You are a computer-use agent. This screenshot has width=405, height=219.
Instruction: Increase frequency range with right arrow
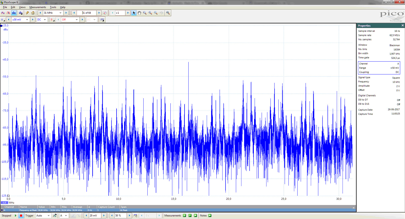[x=66, y=13]
